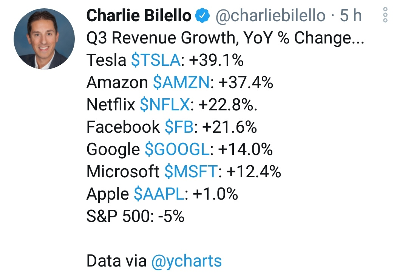Click the word Microsoft in the tweet
This screenshot has height=279, width=408.
(x=123, y=172)
